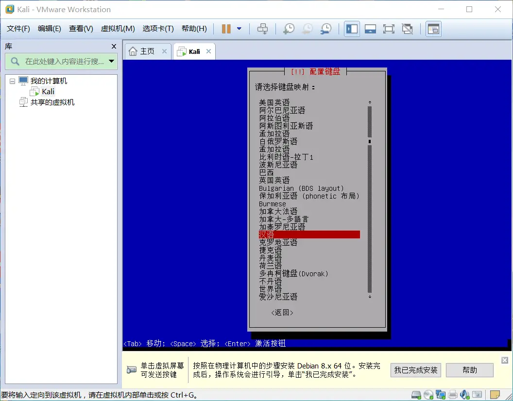
Task: Click Send Ctrl+Alt+Del toolbar icon
Action: click(x=262, y=29)
